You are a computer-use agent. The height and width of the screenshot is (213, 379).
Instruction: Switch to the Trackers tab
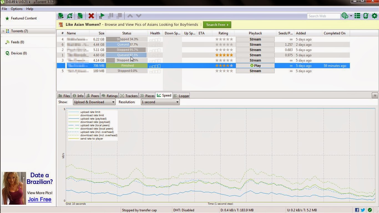coord(129,96)
